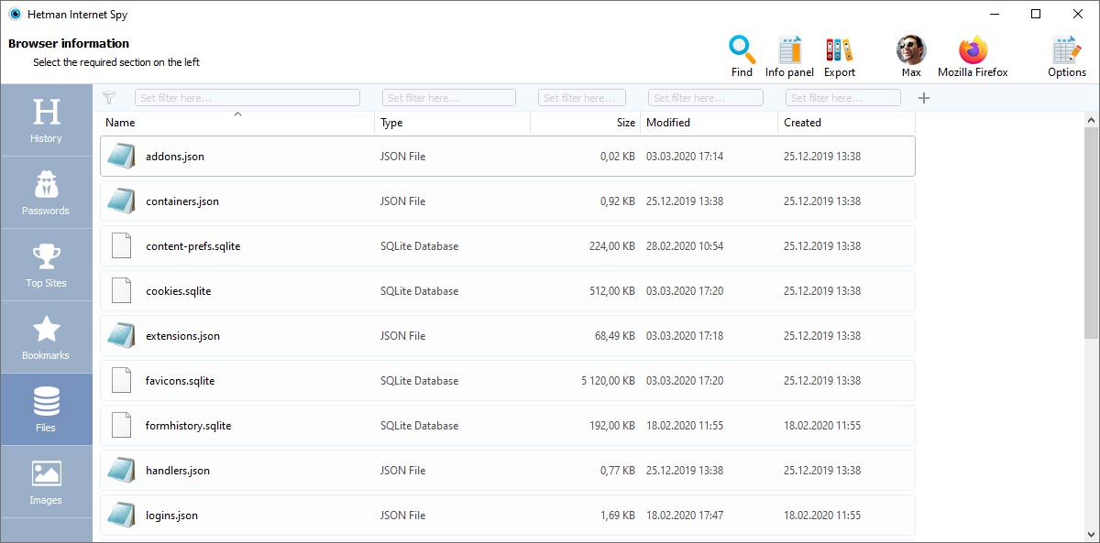
Task: Click the Created filter field
Action: pyautogui.click(x=843, y=98)
